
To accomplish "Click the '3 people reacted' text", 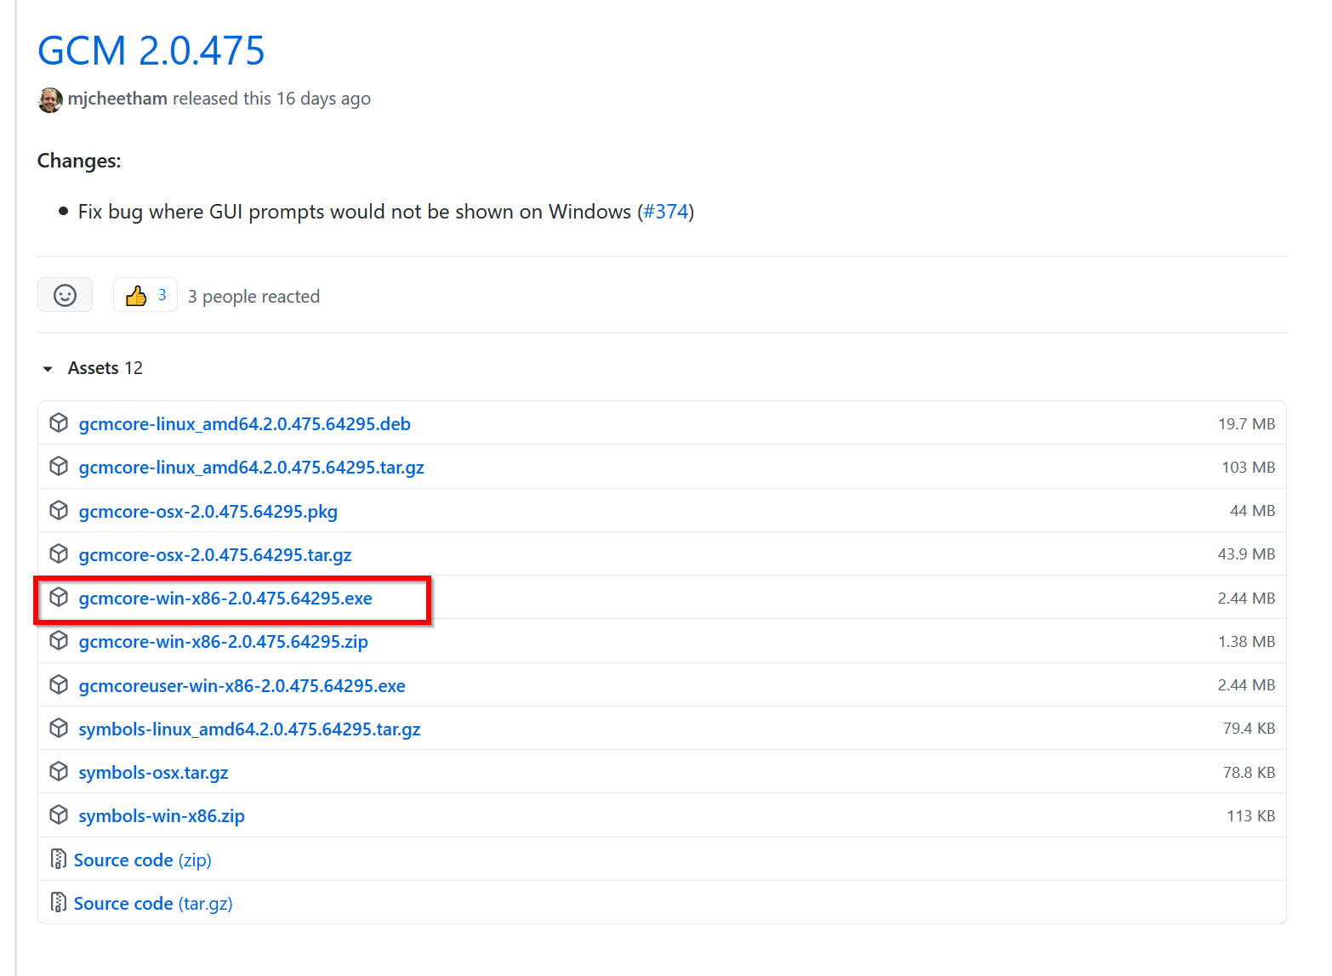I will pyautogui.click(x=253, y=297).
